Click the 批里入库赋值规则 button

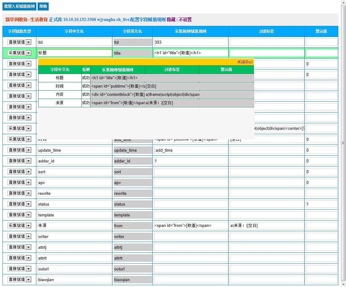coord(19,6)
